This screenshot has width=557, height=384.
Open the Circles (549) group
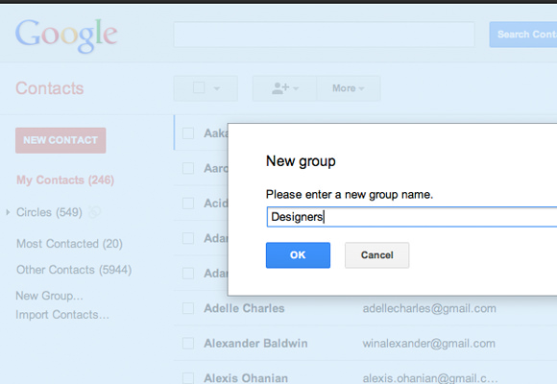tap(49, 212)
